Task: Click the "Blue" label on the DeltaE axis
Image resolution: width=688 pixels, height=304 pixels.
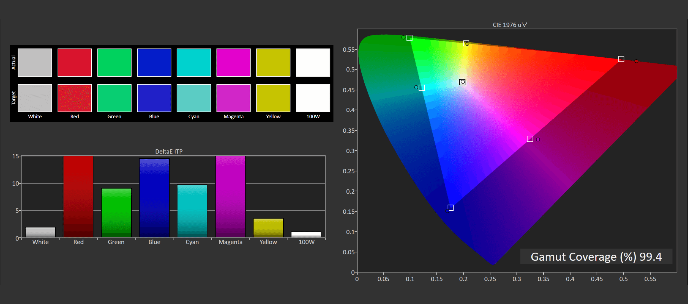Action: point(154,242)
